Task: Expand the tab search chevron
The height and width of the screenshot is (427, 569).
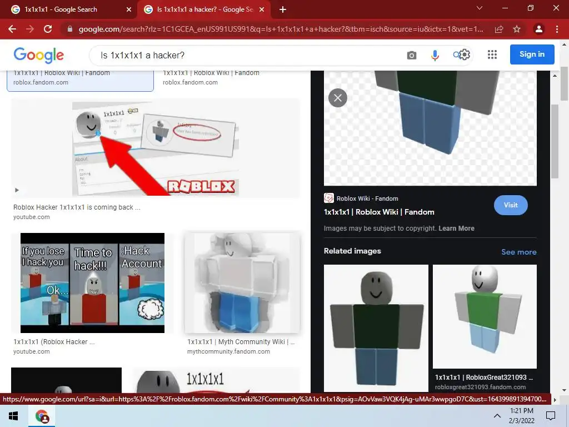Action: [x=480, y=8]
